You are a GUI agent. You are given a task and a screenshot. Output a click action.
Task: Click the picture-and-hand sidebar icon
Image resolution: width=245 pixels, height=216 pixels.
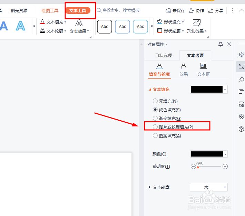(x=241, y=104)
